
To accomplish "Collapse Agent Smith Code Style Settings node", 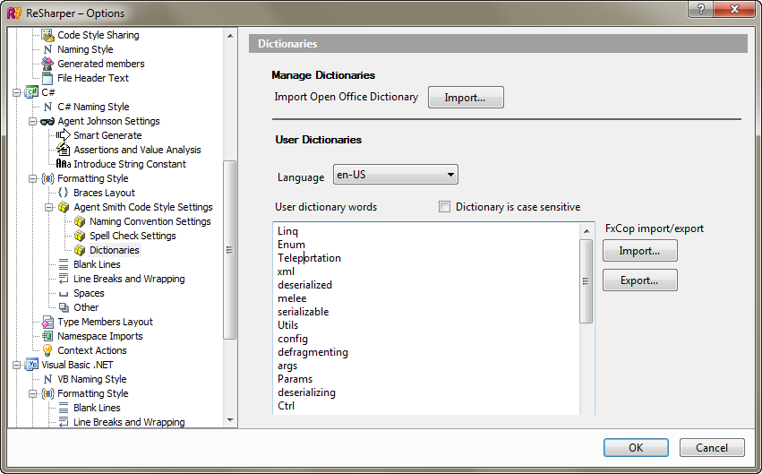I will (x=48, y=207).
